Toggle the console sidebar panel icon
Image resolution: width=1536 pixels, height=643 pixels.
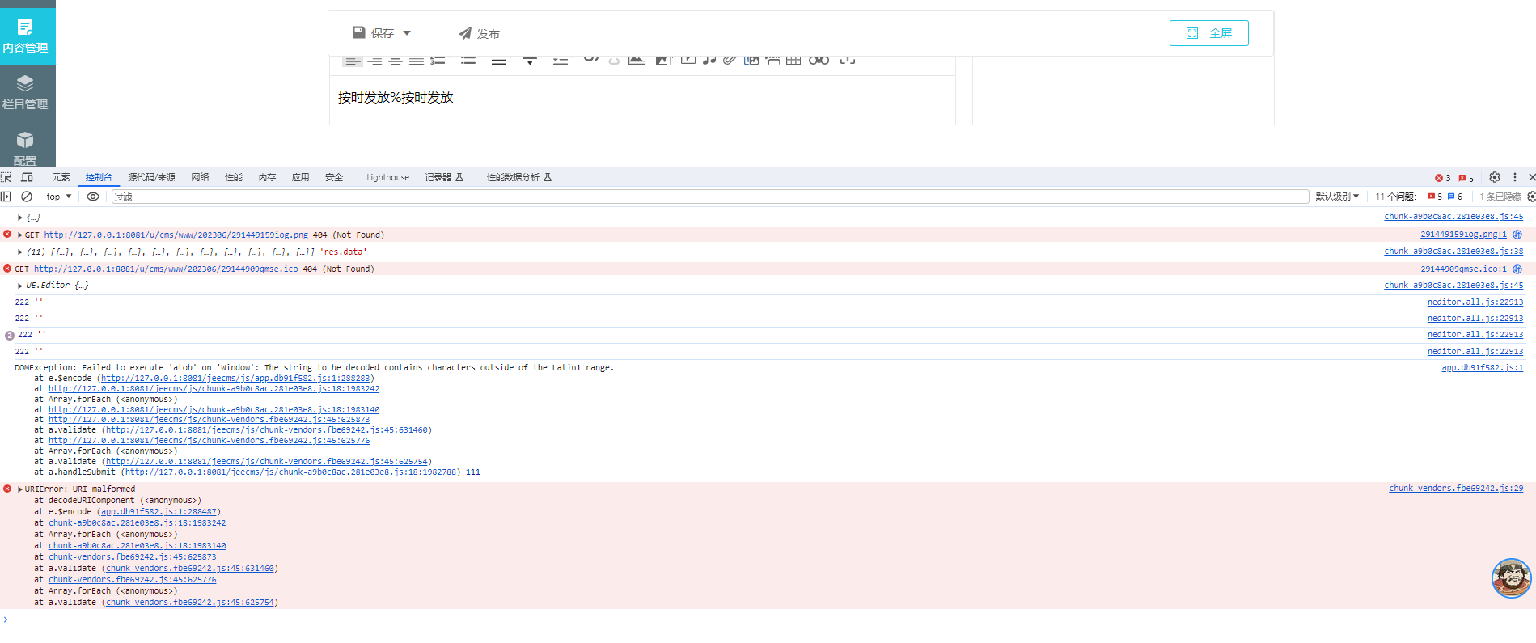point(6,197)
